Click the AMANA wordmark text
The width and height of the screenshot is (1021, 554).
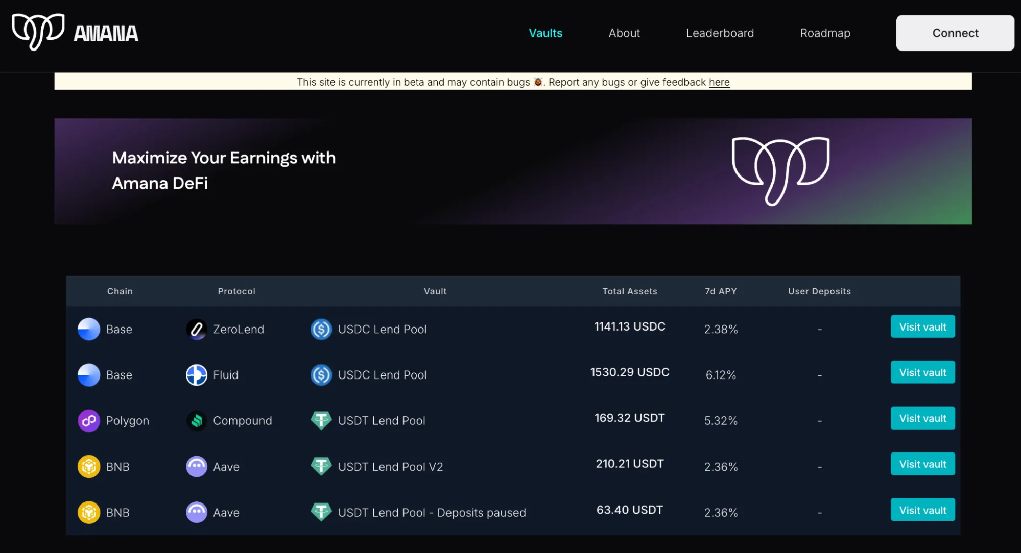[x=106, y=34]
